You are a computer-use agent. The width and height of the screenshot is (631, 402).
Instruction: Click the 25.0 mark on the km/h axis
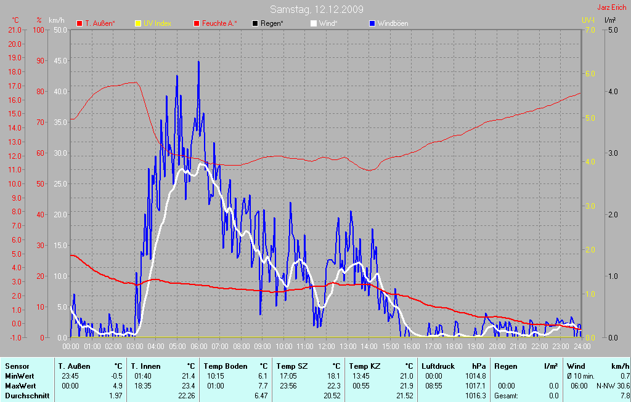click(x=60, y=183)
